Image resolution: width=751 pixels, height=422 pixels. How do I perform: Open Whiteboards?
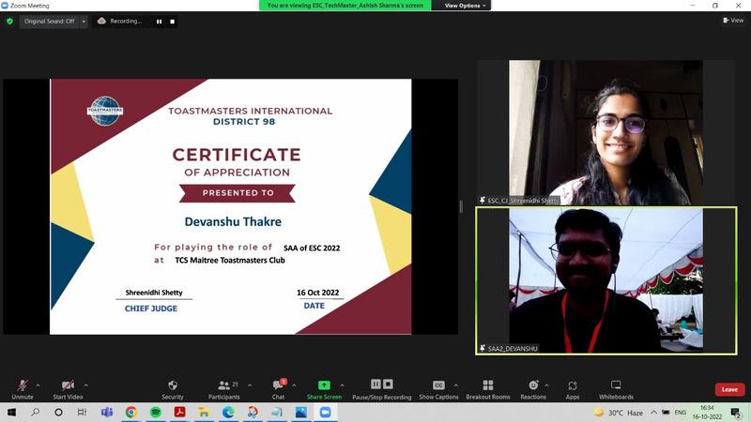(616, 389)
